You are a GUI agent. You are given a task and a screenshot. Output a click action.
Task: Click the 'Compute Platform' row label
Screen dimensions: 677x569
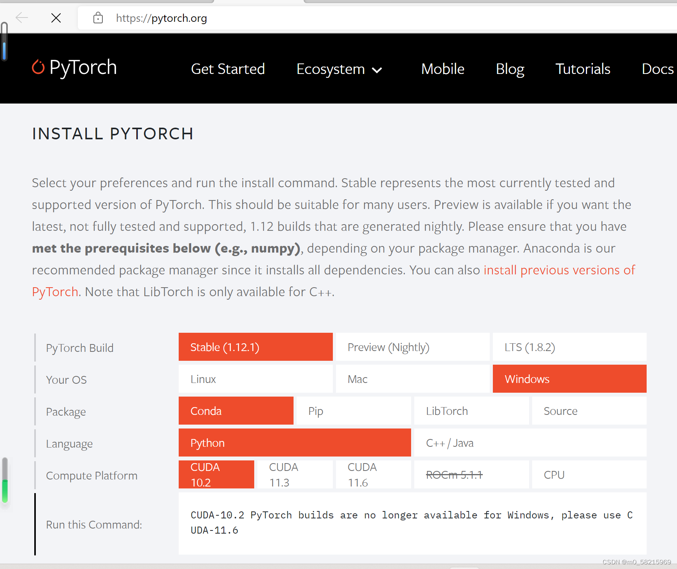coord(92,476)
